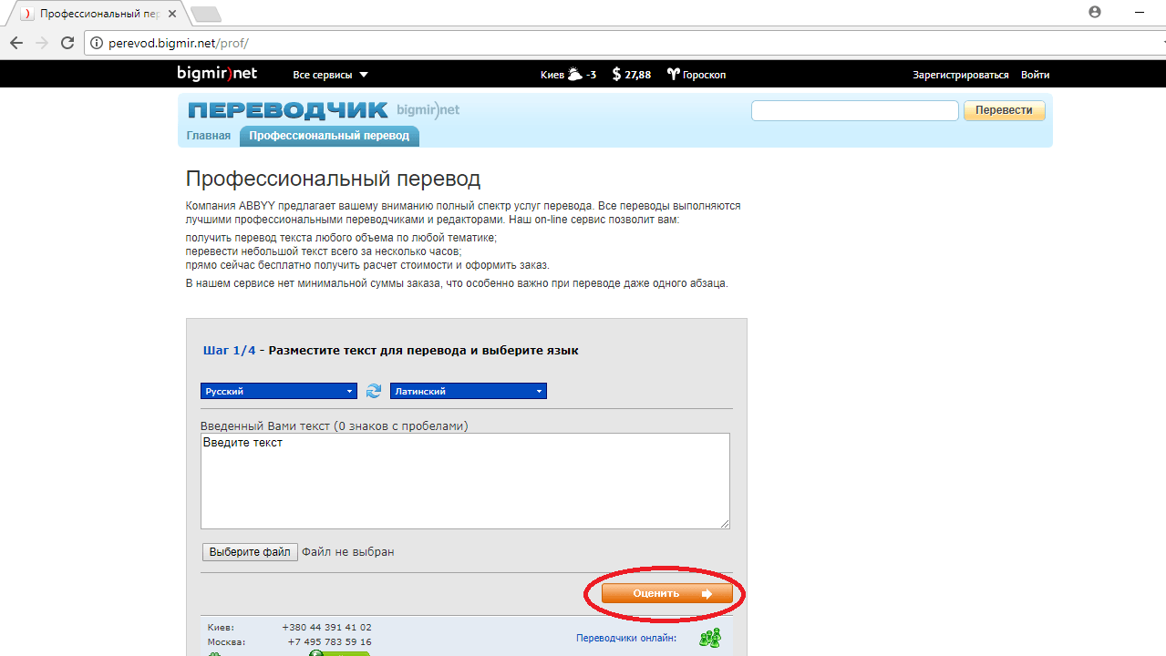Viewport: 1166px width, 656px height.
Task: Close the Профессиональный перевод browser tab
Action: pos(172,14)
